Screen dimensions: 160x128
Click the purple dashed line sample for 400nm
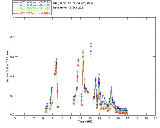click(x=16, y=2)
